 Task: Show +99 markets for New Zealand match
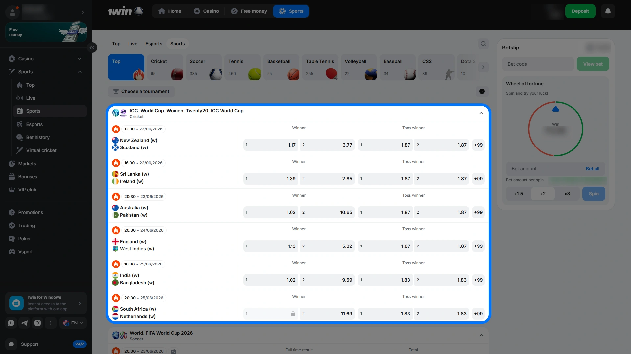[x=478, y=145]
